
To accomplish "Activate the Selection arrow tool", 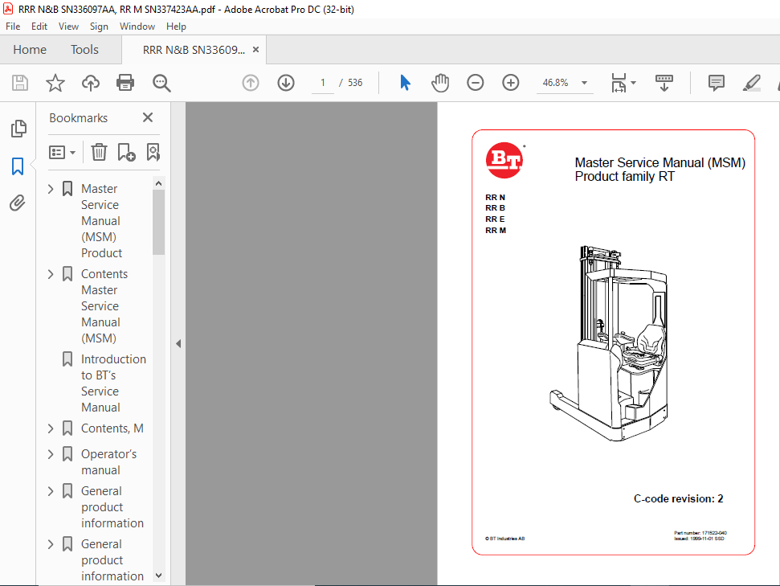I will (406, 83).
